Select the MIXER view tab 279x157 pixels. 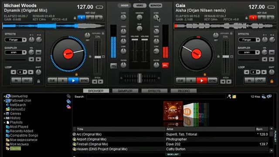(124, 6)
